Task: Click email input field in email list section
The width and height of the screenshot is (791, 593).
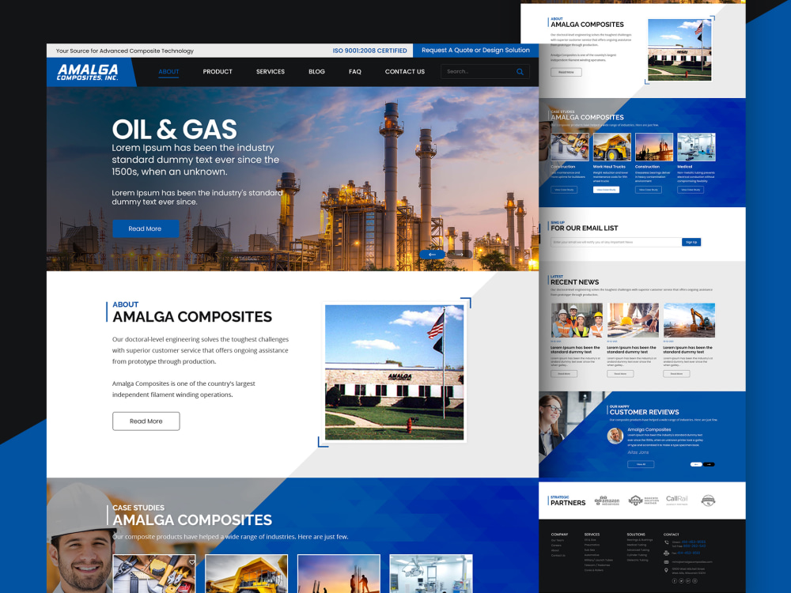Action: pos(616,242)
